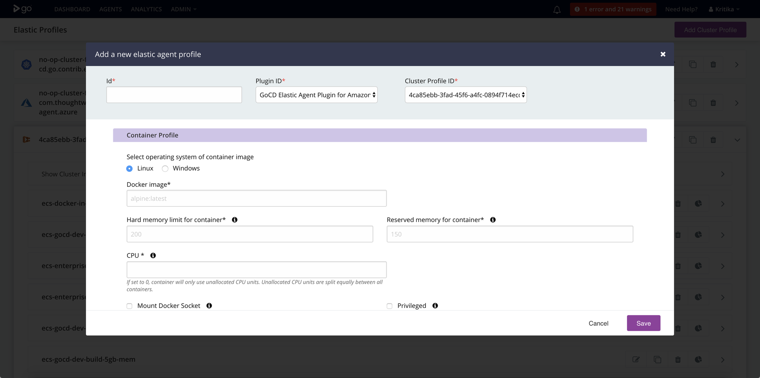Click the GoCD logo icon

[23, 9]
